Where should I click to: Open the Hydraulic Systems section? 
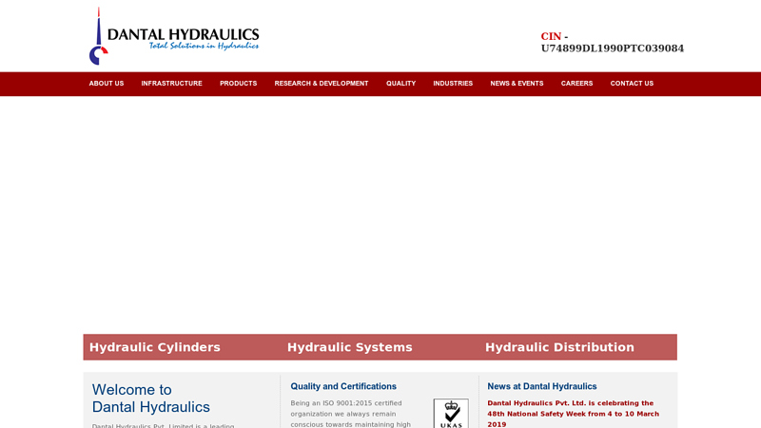click(349, 347)
